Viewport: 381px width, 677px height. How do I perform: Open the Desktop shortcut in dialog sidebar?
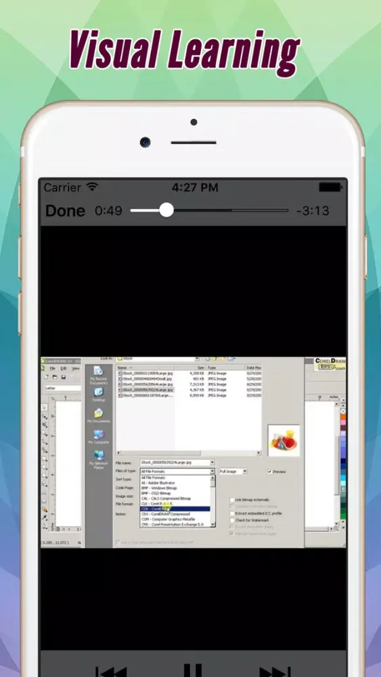click(x=98, y=395)
